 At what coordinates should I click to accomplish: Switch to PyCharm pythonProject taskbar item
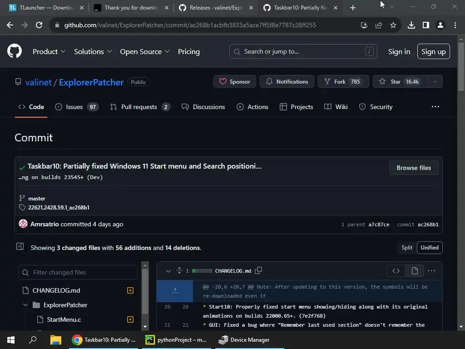point(177,340)
